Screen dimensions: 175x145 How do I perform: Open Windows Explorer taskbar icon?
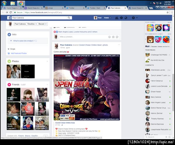coord(13,3)
